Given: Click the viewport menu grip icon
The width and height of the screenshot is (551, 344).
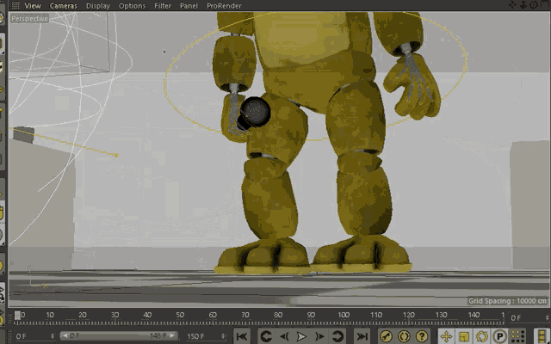Looking at the screenshot, I should click(15, 5).
